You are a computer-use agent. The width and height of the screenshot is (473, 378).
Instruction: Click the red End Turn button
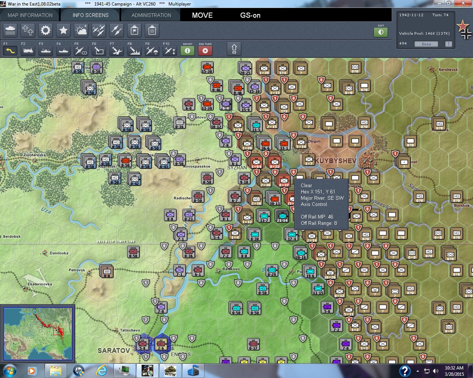[x=205, y=51]
